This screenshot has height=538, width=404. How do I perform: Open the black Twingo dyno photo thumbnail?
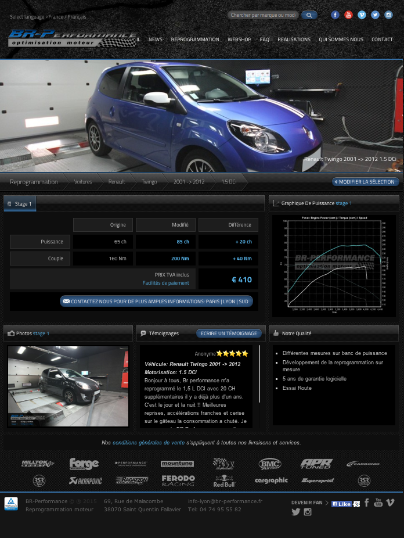click(68, 386)
